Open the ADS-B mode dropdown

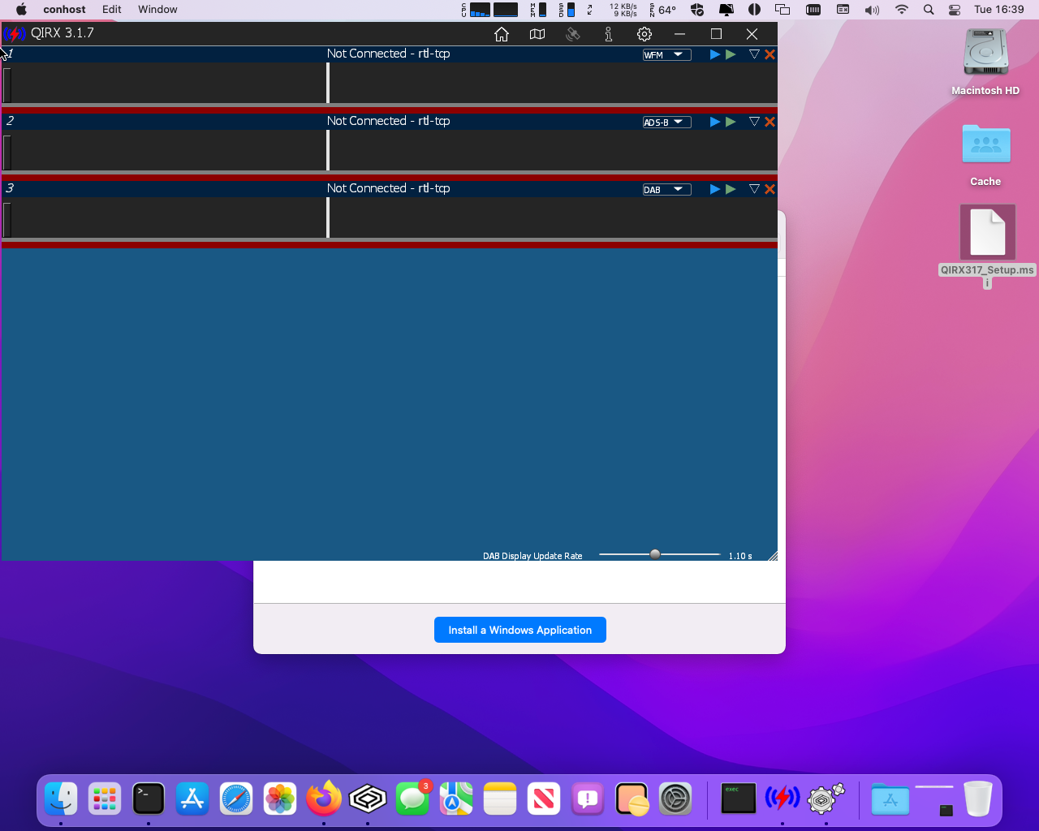click(666, 122)
